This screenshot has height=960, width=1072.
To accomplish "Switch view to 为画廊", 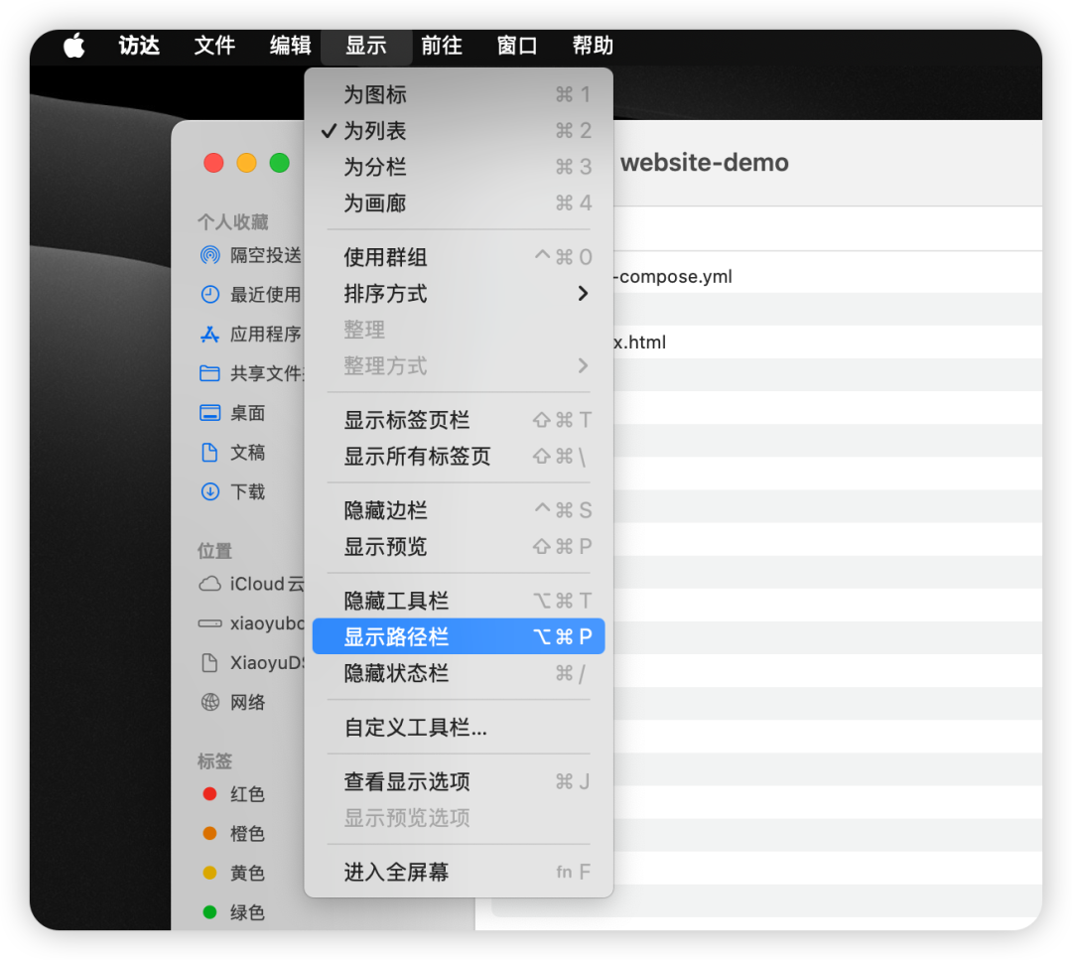I will click(x=459, y=204).
